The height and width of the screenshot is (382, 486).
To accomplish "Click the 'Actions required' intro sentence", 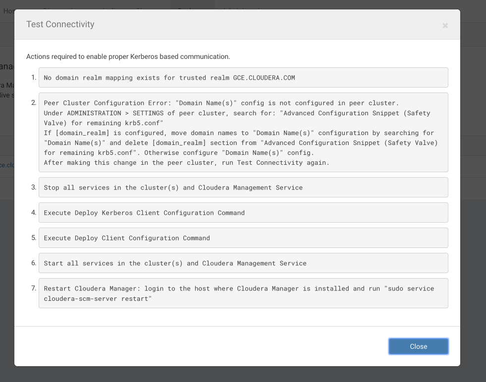I will [128, 56].
